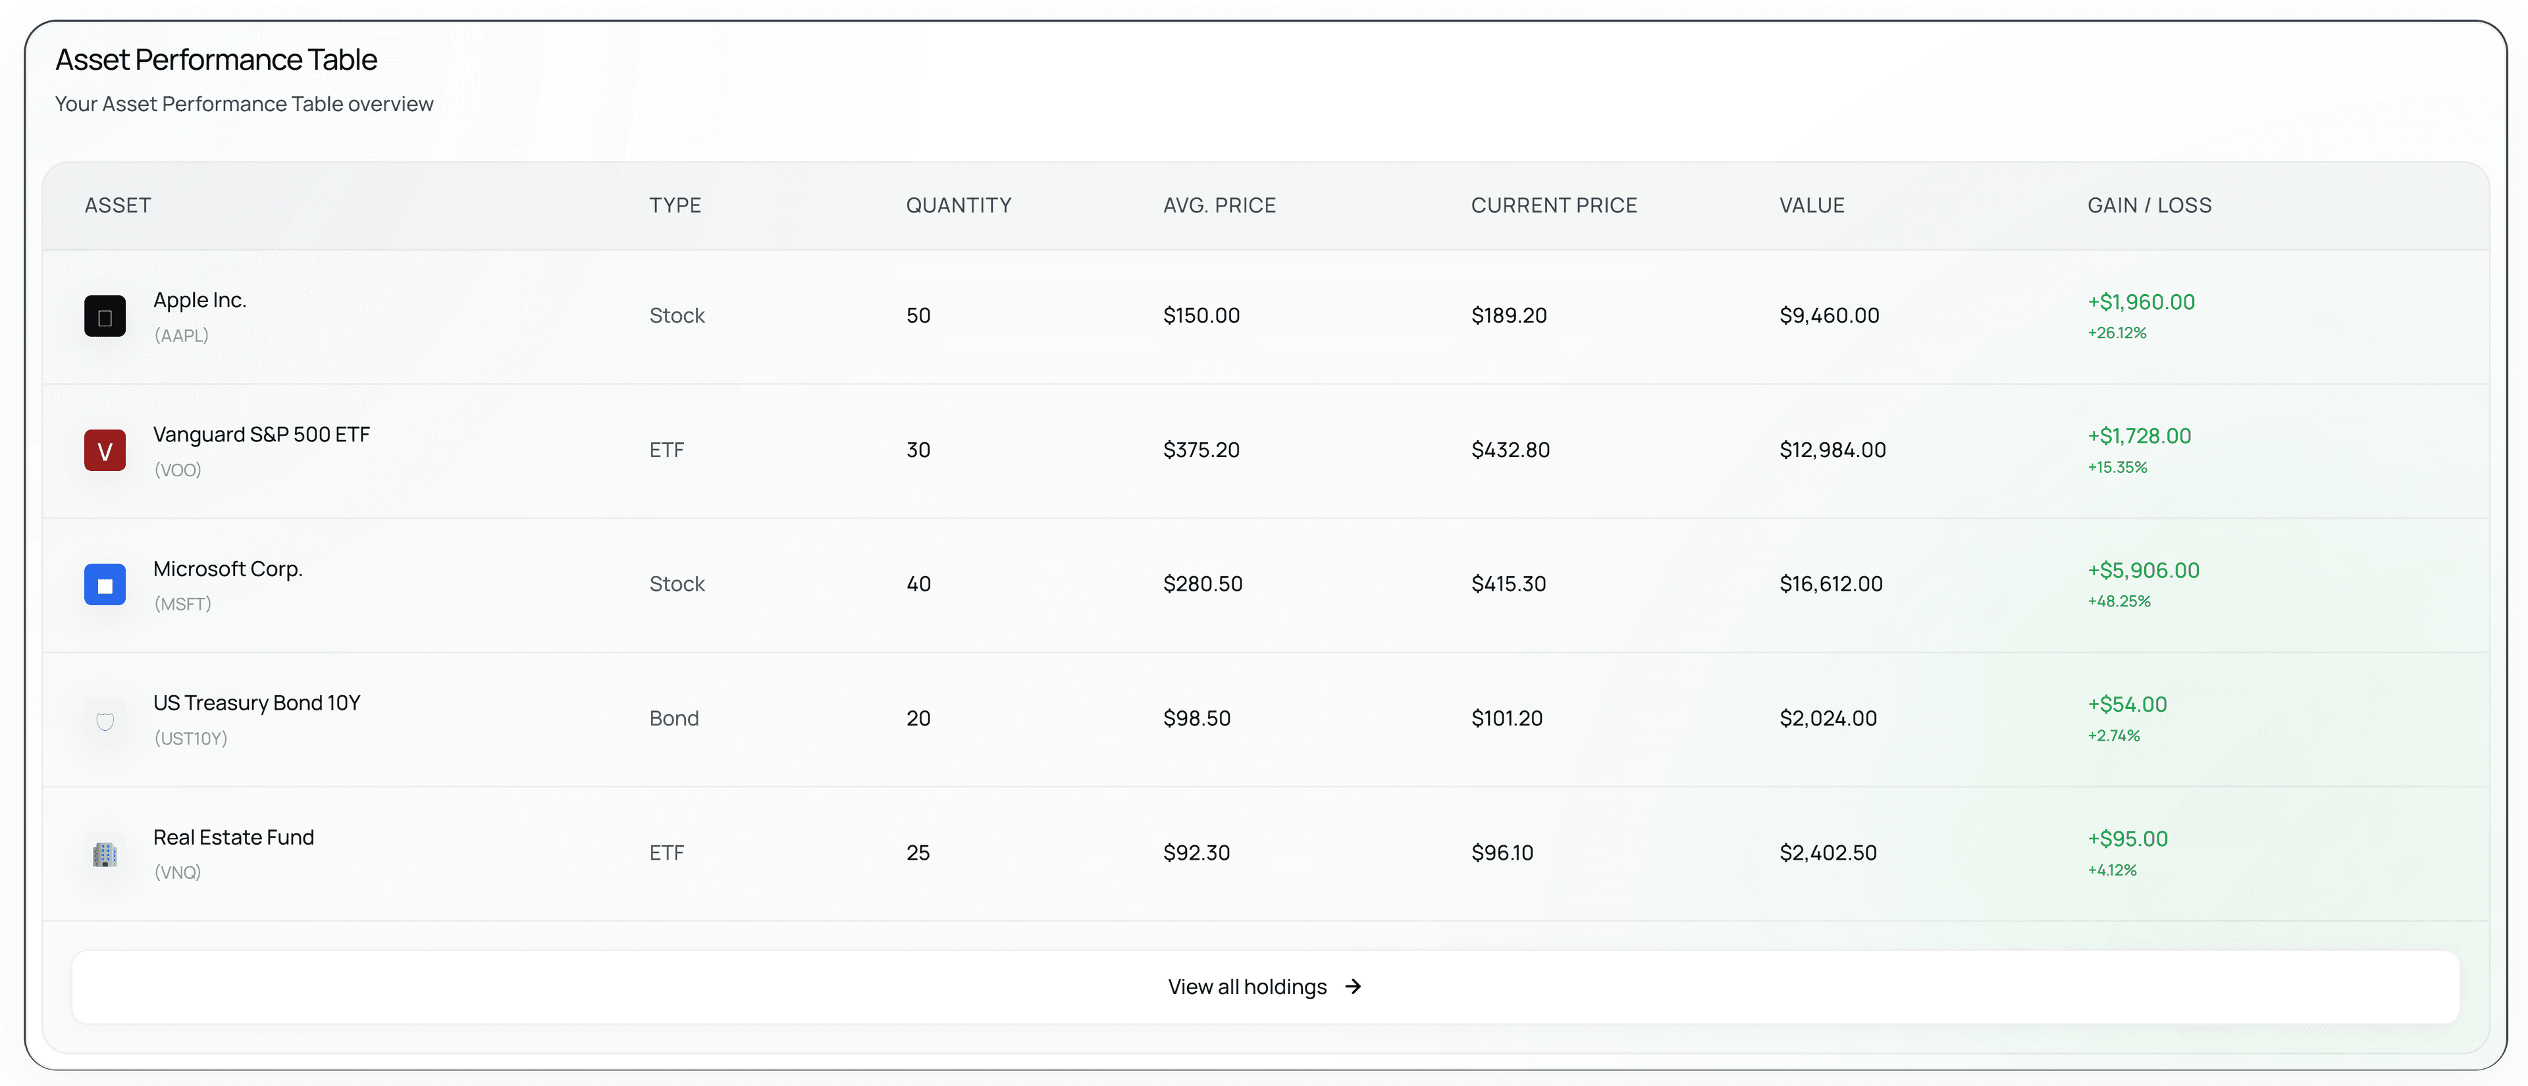2528x1086 pixels.
Task: Click the Stock type in Microsoft row
Action: click(x=677, y=584)
